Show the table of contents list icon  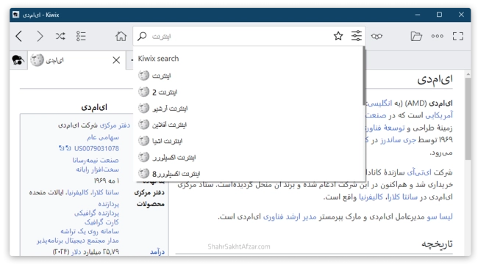81,36
